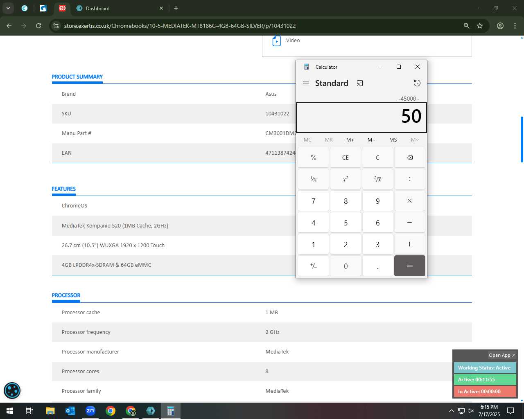The image size is (524, 419).
Task: Click the minus operator key
Action: 410,223
